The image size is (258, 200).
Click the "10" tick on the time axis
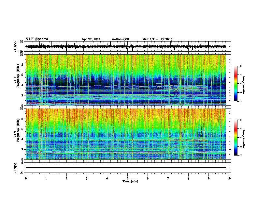click(x=229, y=178)
